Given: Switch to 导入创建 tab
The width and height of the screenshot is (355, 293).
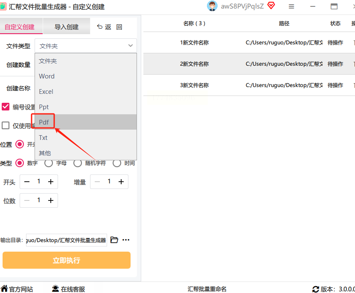Looking at the screenshot, I should tap(67, 26).
